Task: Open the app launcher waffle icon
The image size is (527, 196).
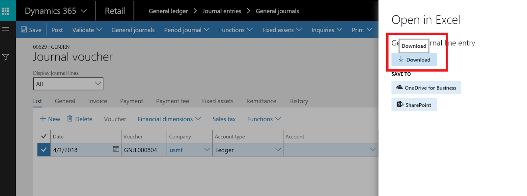Action: pos(6,11)
